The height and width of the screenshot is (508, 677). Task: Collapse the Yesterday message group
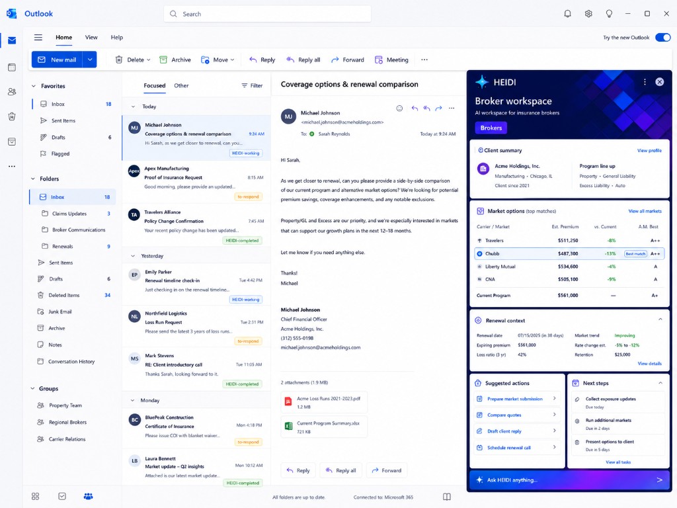(133, 256)
